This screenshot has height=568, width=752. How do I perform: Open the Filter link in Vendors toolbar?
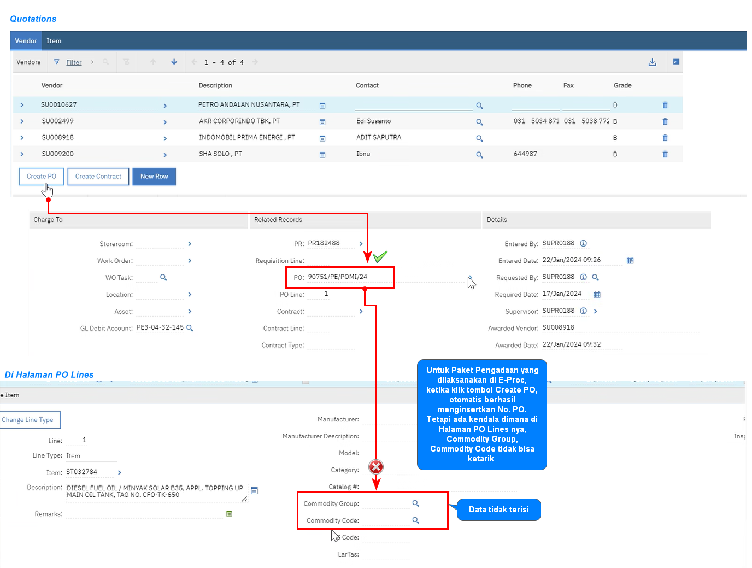point(74,62)
